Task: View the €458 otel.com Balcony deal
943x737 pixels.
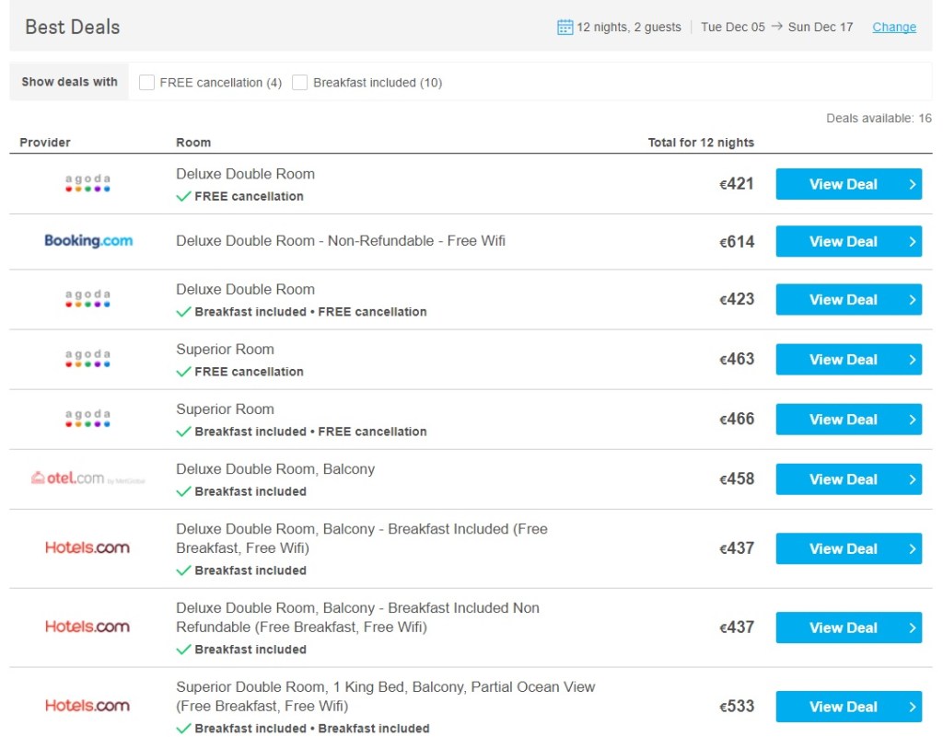Action: (848, 479)
